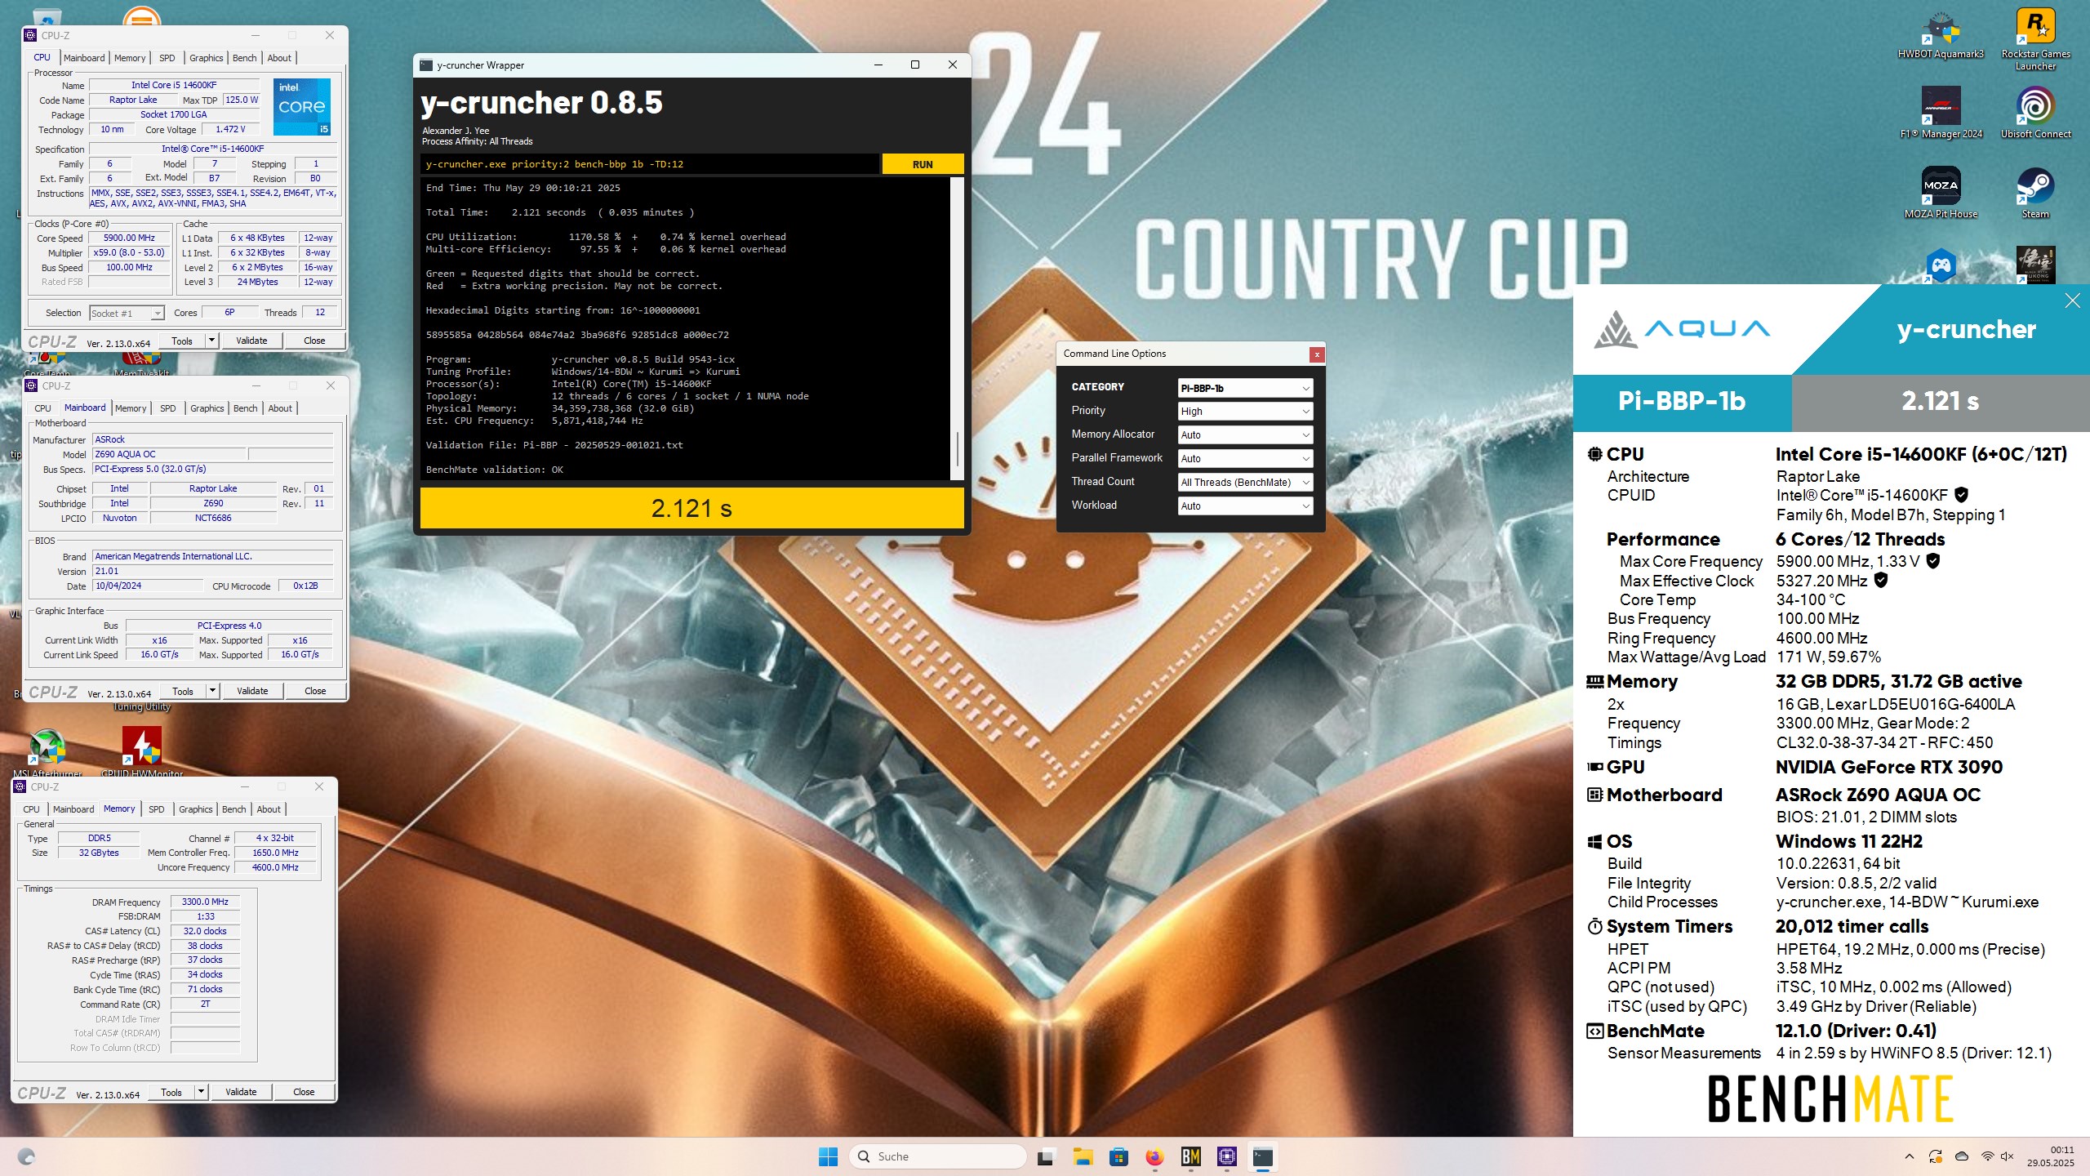
Task: Open HWBOT Aquamark3 desktop shortcut
Action: click(x=1940, y=34)
